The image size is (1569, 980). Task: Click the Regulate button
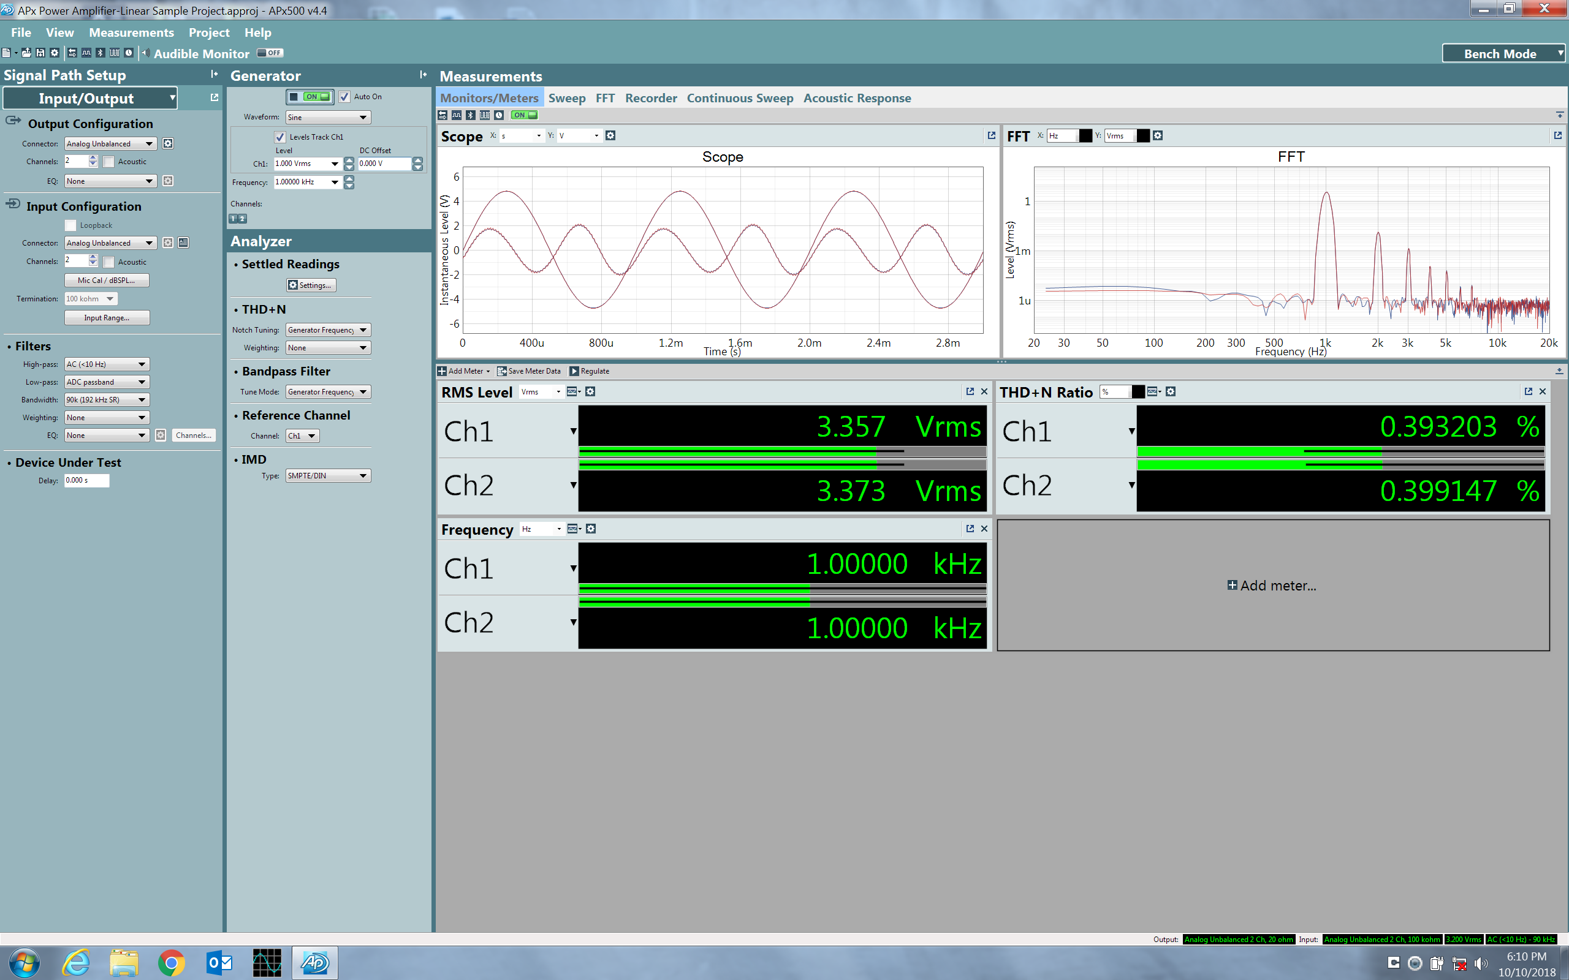tap(590, 371)
